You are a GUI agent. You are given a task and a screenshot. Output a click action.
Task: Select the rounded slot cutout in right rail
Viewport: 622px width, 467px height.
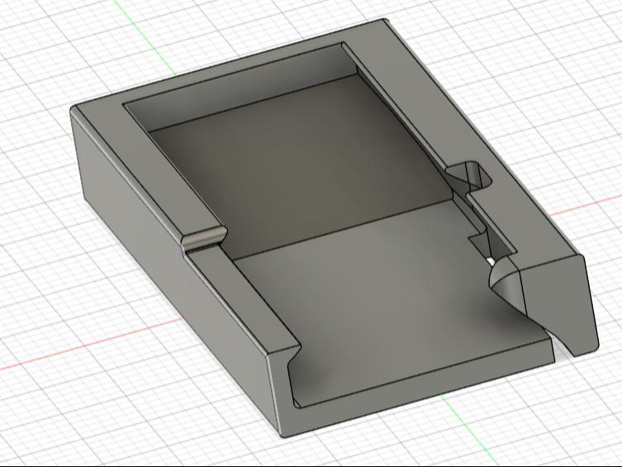click(x=470, y=175)
